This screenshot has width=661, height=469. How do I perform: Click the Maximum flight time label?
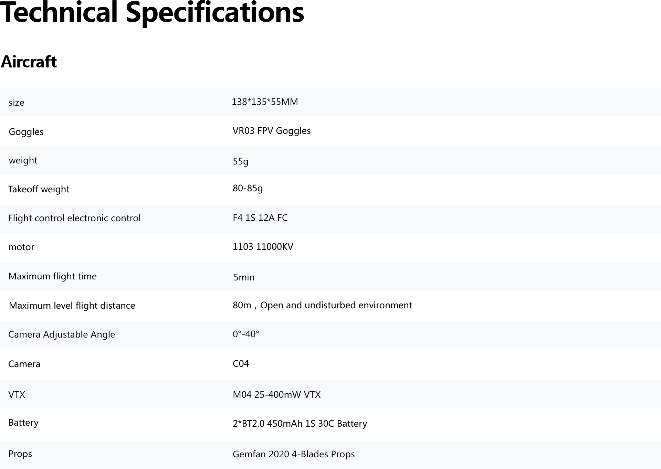point(52,277)
